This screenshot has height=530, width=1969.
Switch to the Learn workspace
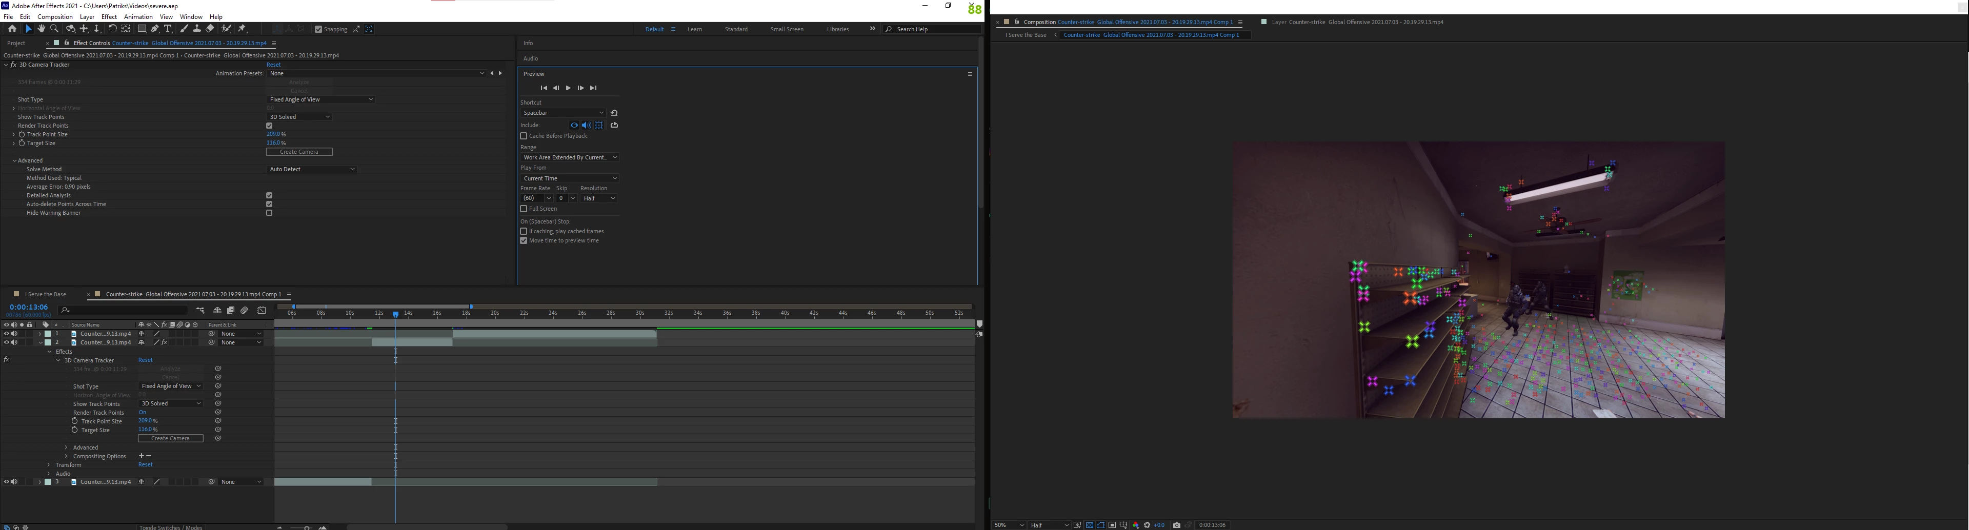coord(695,29)
